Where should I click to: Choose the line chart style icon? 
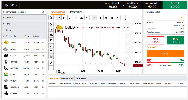tap(76, 18)
